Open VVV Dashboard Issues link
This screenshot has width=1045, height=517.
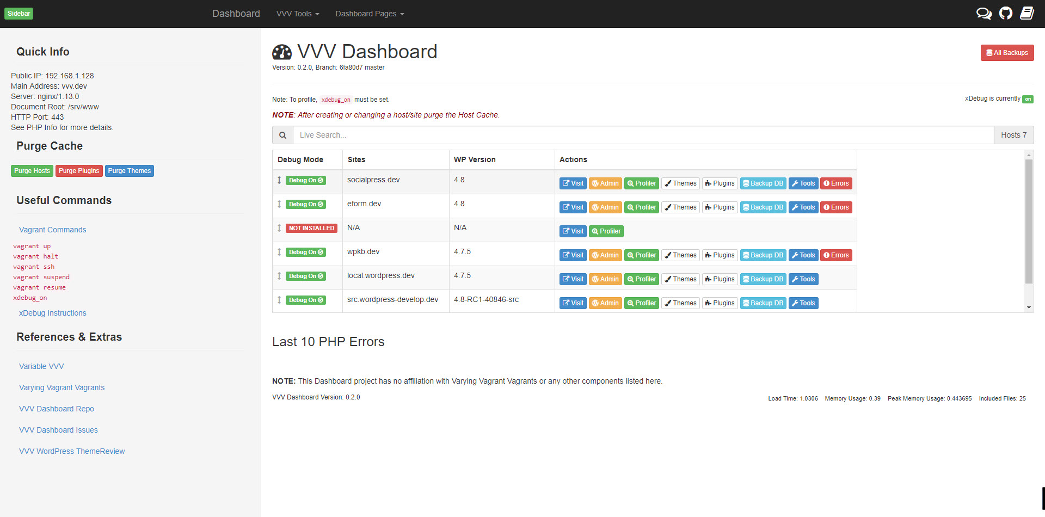[x=58, y=430]
